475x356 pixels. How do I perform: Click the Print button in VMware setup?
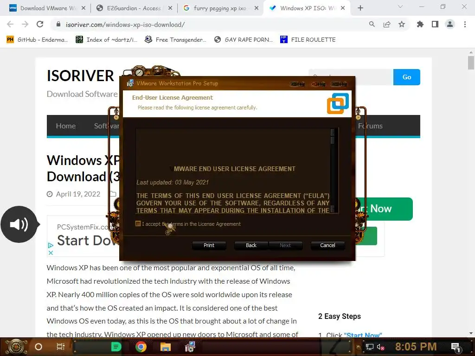coord(209,245)
